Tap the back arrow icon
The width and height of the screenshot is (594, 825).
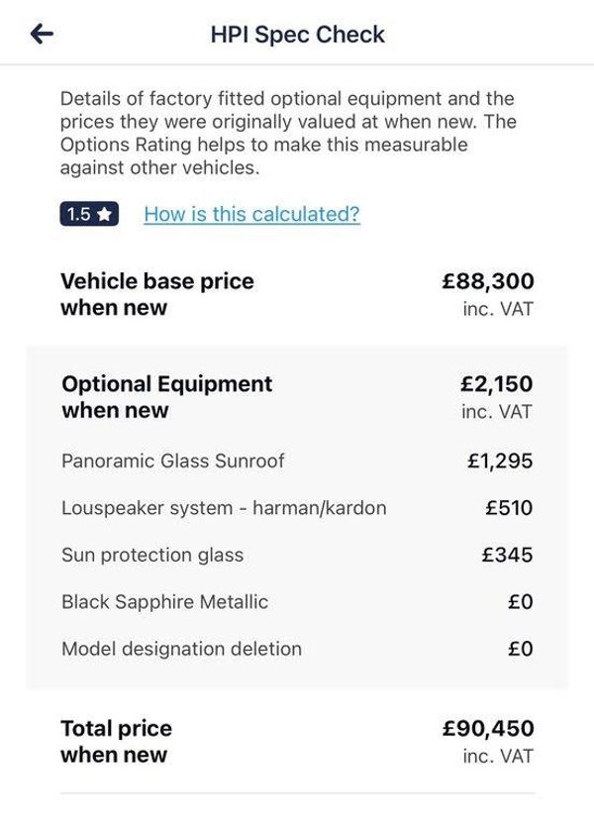42,34
